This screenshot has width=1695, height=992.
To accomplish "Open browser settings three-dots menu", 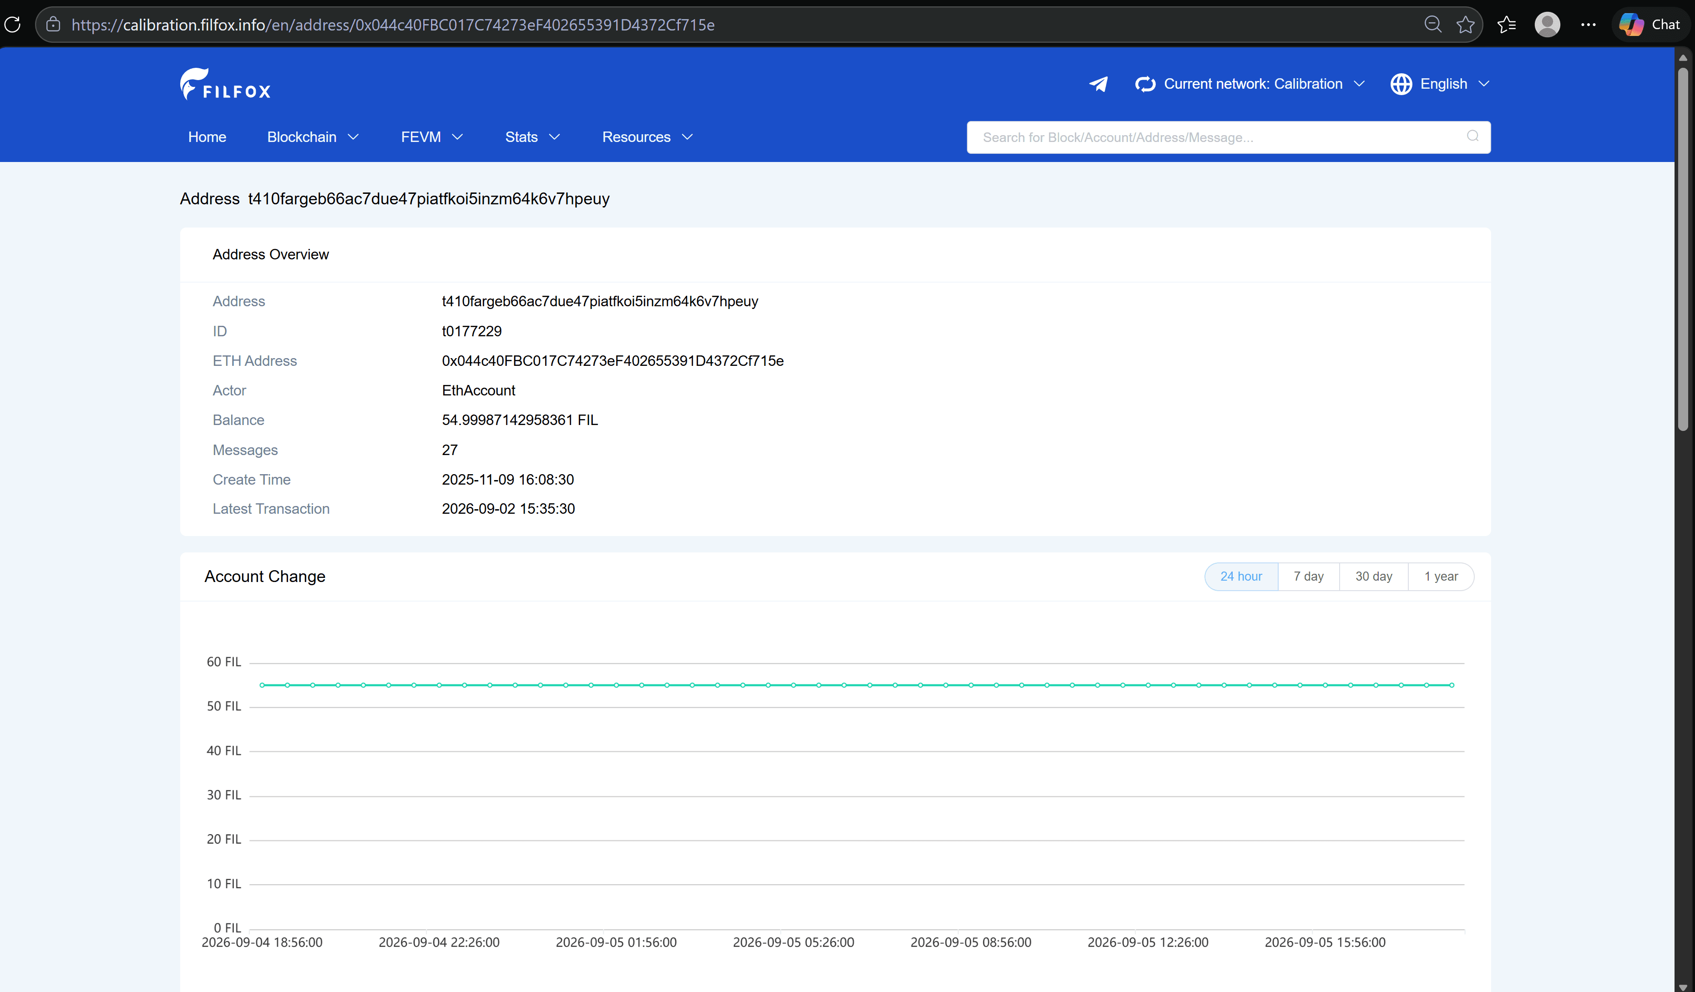I will click(x=1588, y=25).
